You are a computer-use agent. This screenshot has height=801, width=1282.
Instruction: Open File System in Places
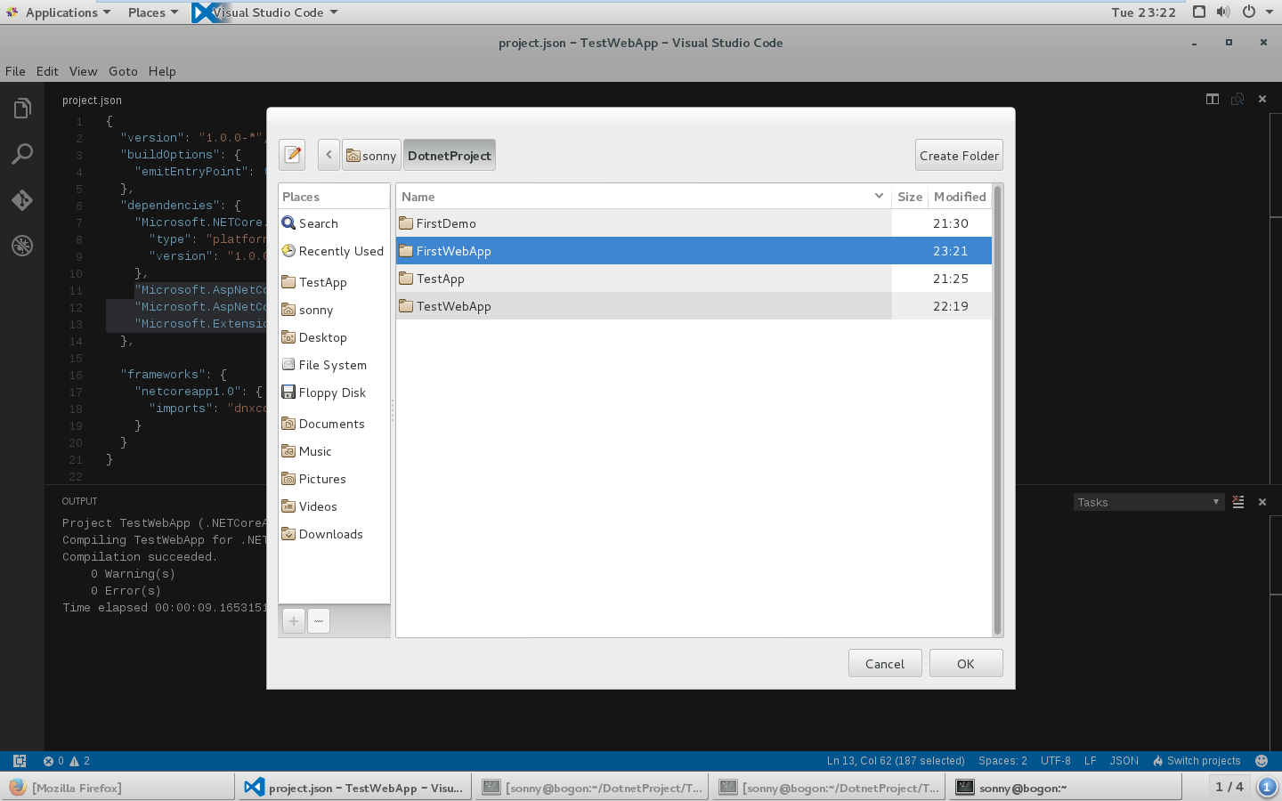[334, 365]
